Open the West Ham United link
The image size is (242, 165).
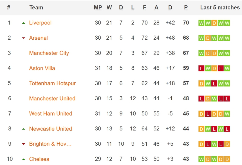coord(51,114)
